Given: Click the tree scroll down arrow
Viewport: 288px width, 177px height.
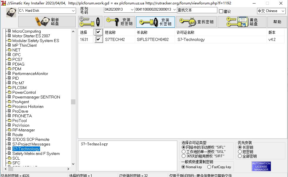Looking at the screenshot, I should coord(73,164).
